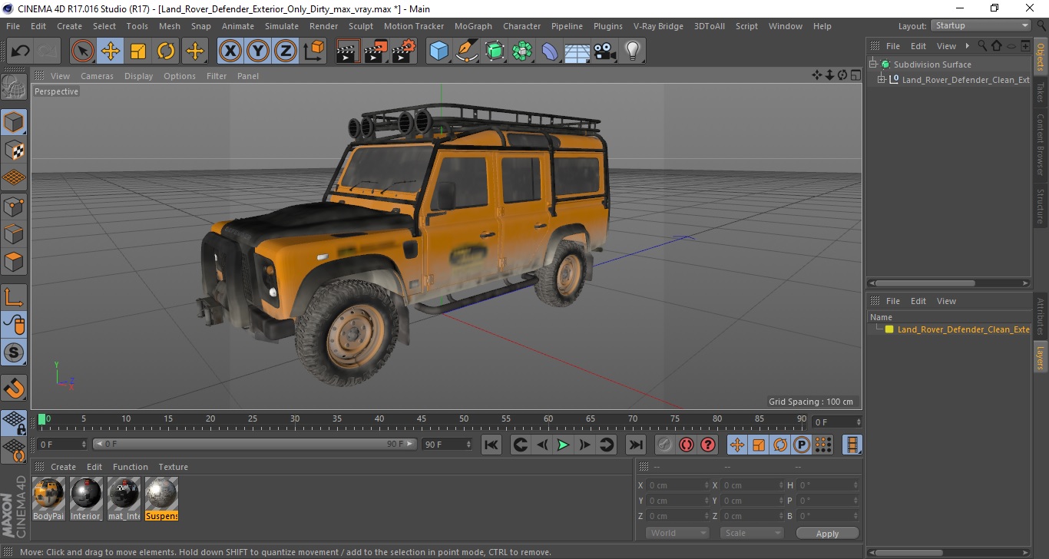Select Polygons mode
Screen dimensions: 1049x559
point(14,261)
